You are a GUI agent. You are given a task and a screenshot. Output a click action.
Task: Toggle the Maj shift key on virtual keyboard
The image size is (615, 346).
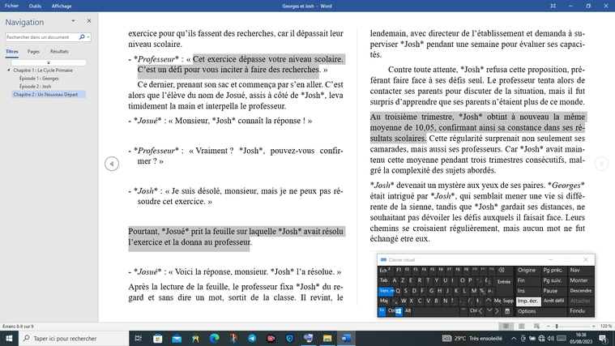(383, 301)
